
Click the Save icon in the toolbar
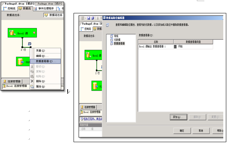pos(88,18)
